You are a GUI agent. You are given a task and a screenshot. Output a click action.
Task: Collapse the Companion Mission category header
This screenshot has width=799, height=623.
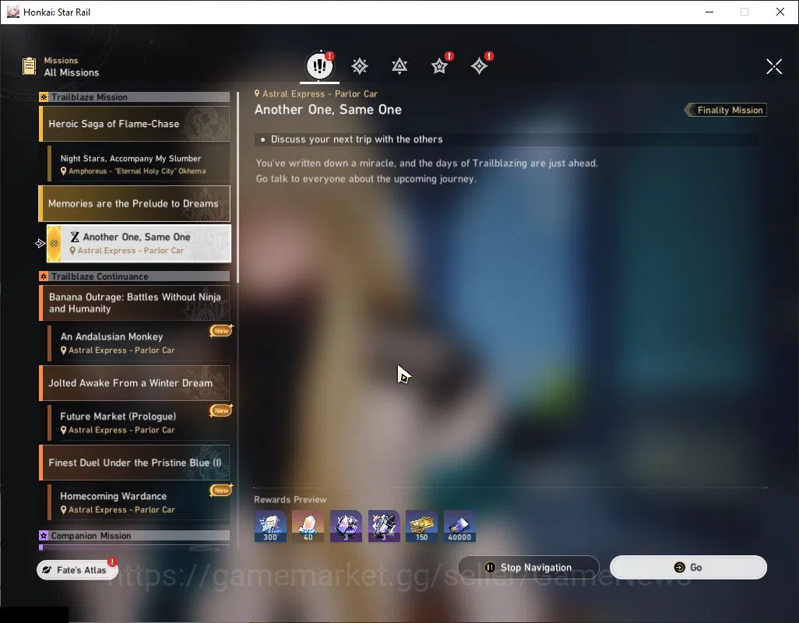pyautogui.click(x=135, y=535)
